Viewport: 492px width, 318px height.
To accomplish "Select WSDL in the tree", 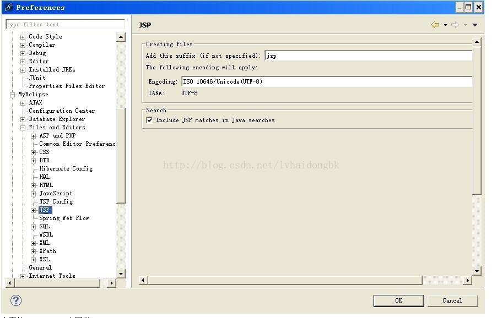I will pos(46,234).
